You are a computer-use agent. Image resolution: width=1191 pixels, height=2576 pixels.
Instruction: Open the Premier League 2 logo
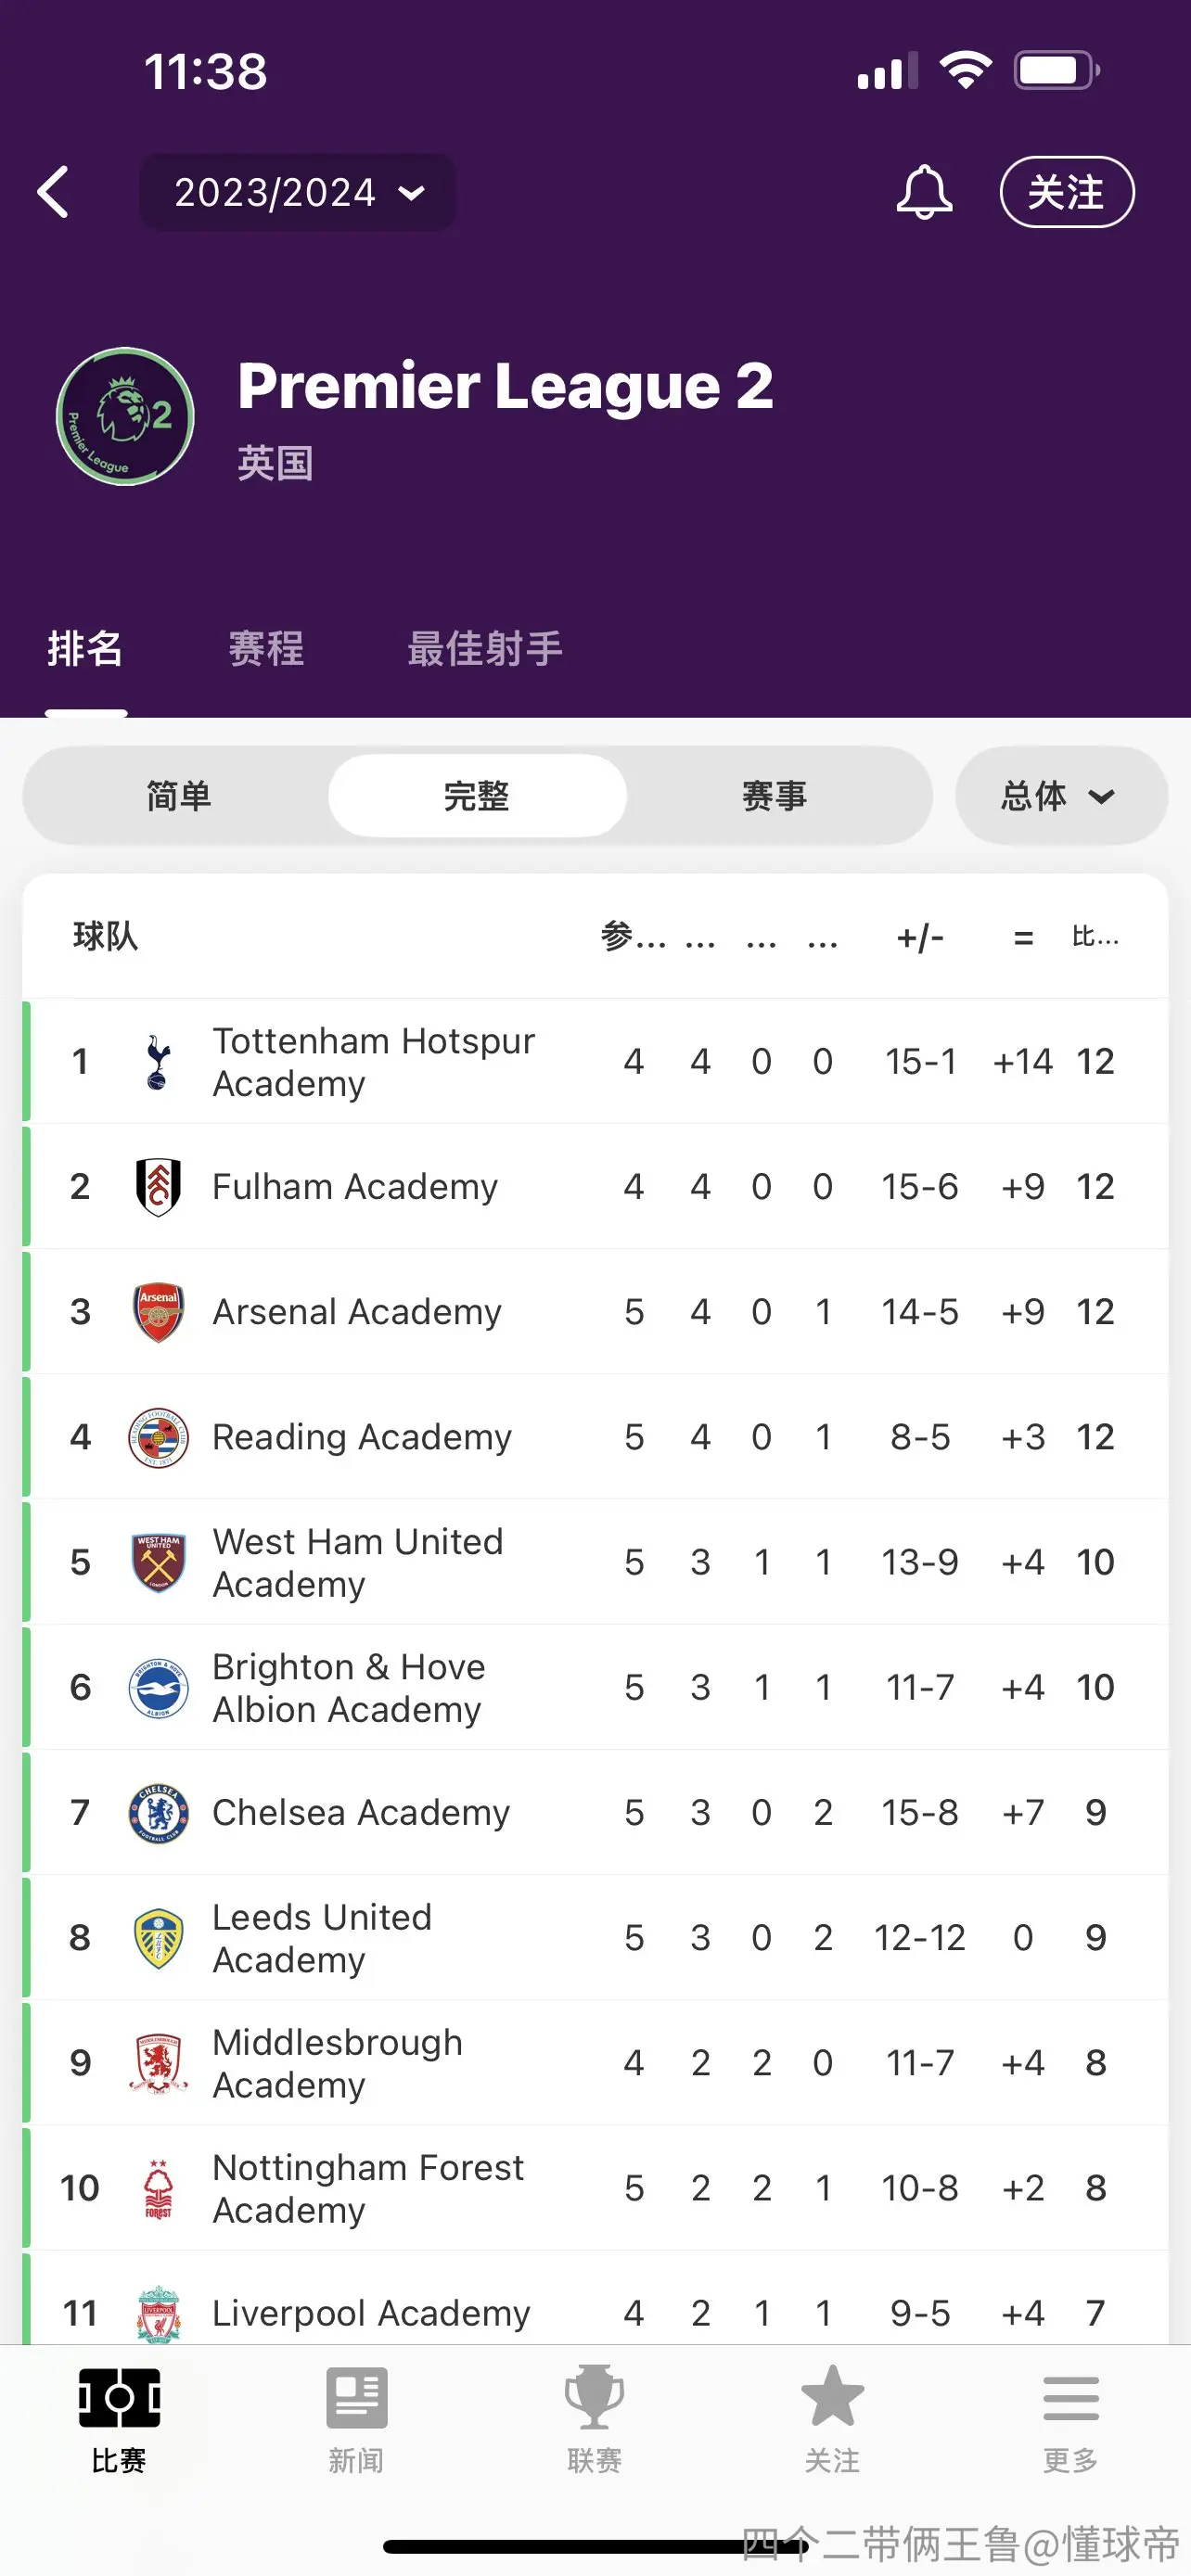[125, 416]
